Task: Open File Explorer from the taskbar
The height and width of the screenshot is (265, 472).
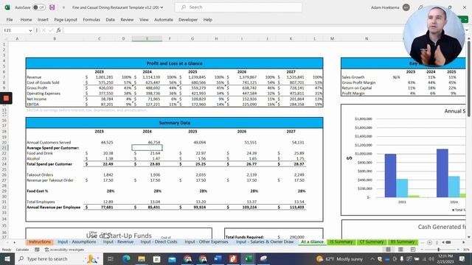Action: click(142, 258)
